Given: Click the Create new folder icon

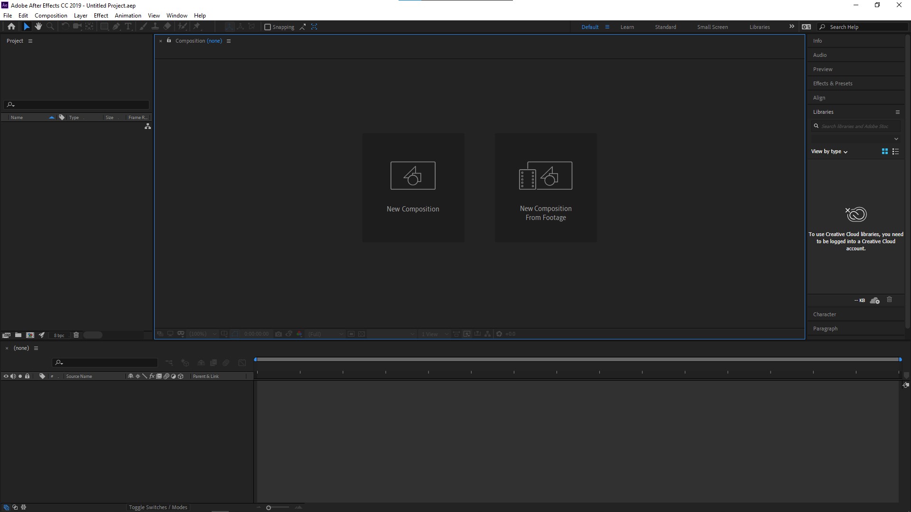Looking at the screenshot, I should pos(18,335).
